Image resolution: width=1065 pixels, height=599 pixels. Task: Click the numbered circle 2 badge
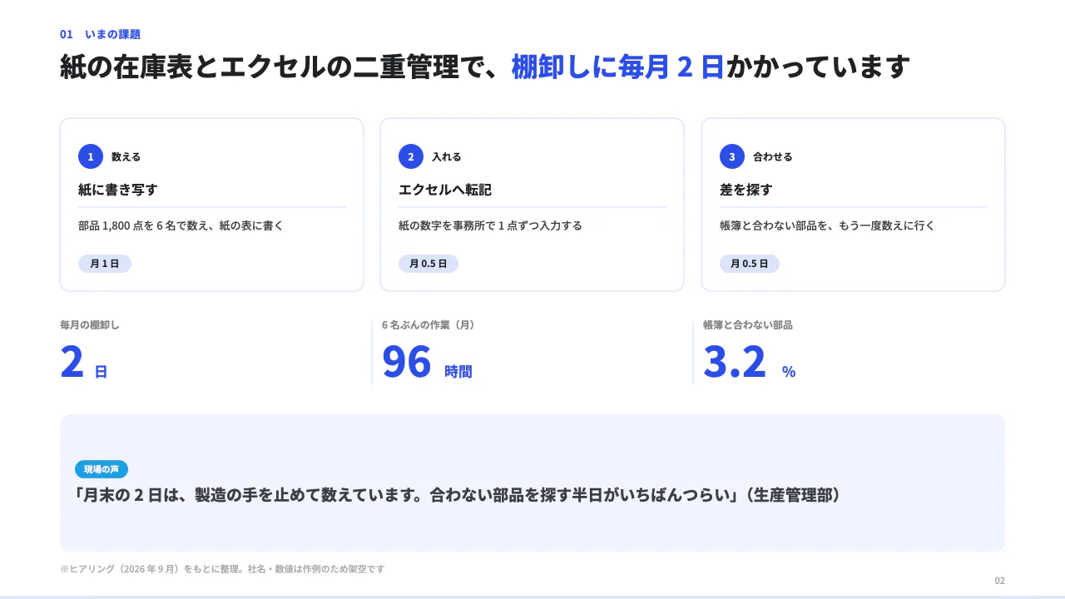click(411, 156)
